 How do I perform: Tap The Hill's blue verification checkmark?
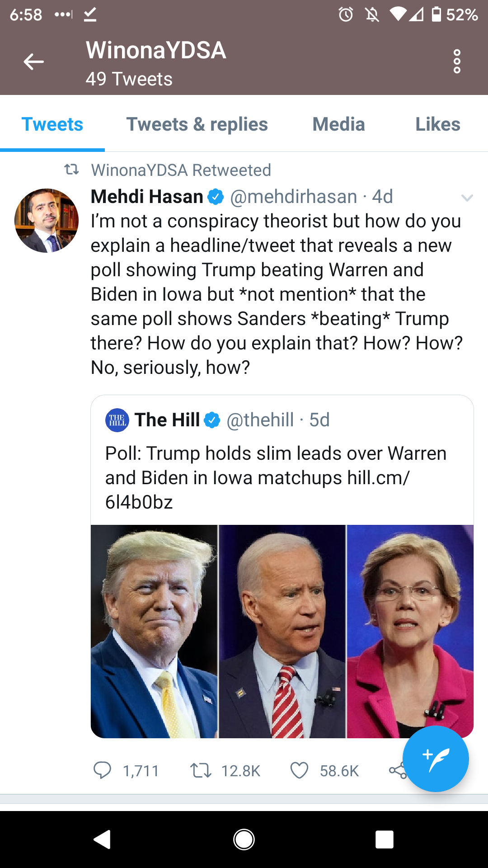(212, 420)
